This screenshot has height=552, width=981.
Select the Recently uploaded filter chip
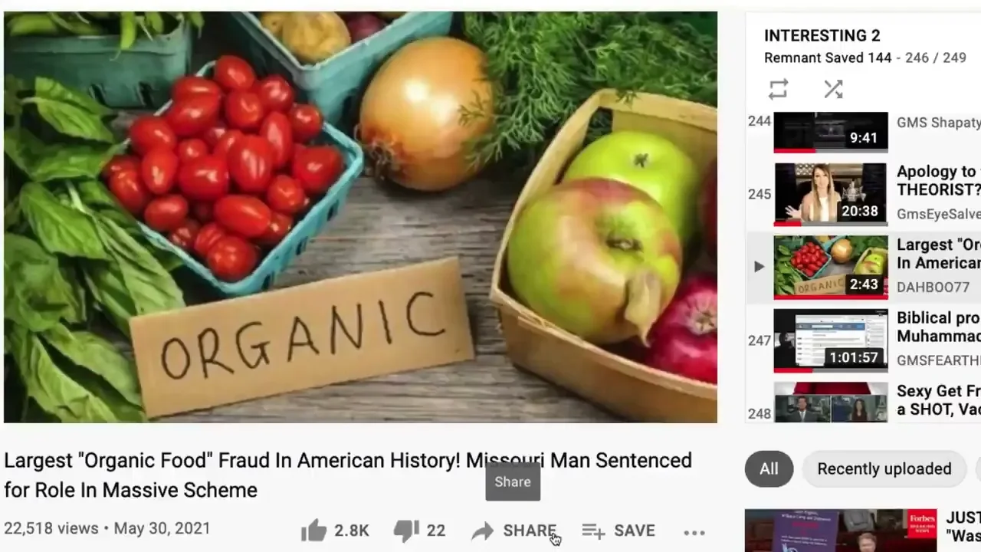[884, 468]
